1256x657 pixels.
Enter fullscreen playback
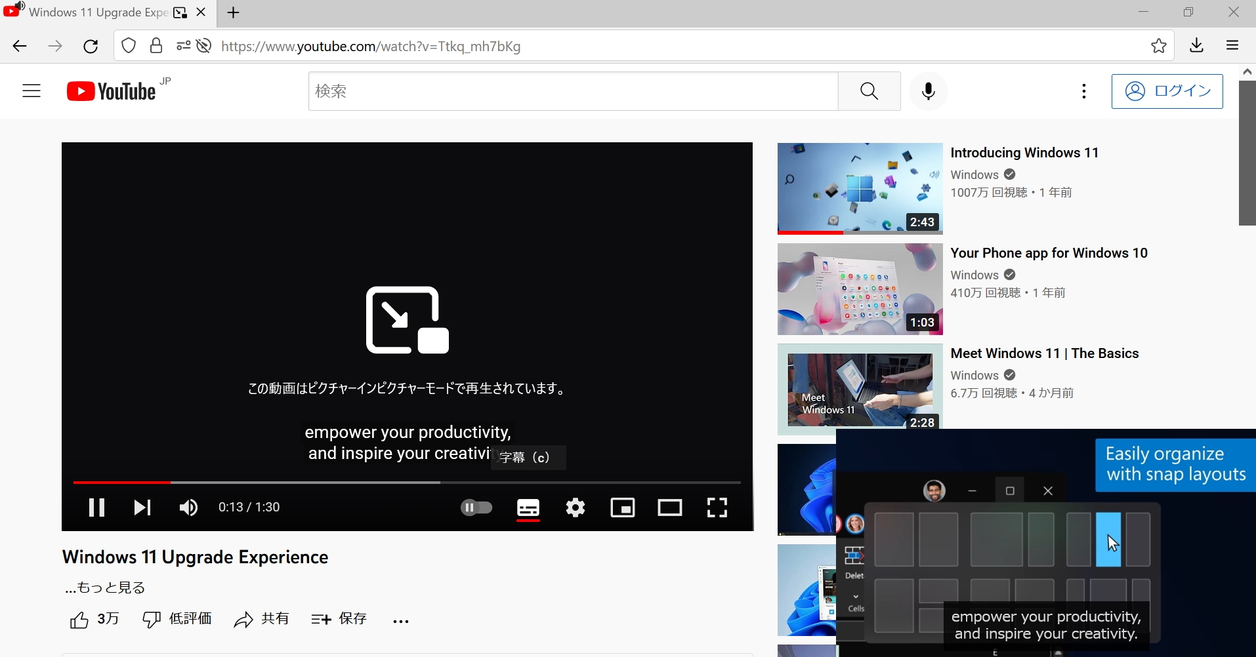(717, 508)
